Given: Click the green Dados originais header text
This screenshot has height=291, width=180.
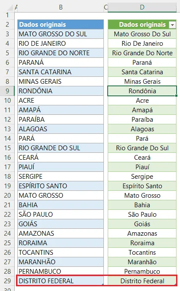Looking at the screenshot, I should pyautogui.click(x=142, y=25).
